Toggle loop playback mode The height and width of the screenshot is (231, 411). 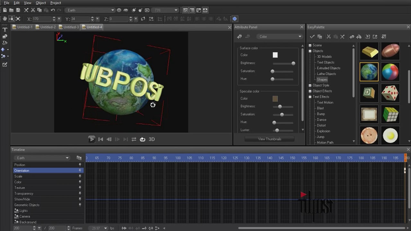tap(143, 139)
